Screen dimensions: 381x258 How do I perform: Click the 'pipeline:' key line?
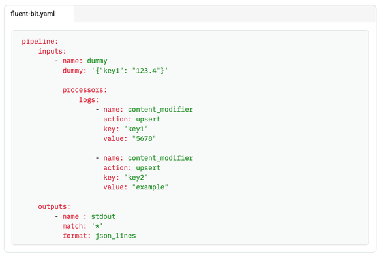(40, 42)
